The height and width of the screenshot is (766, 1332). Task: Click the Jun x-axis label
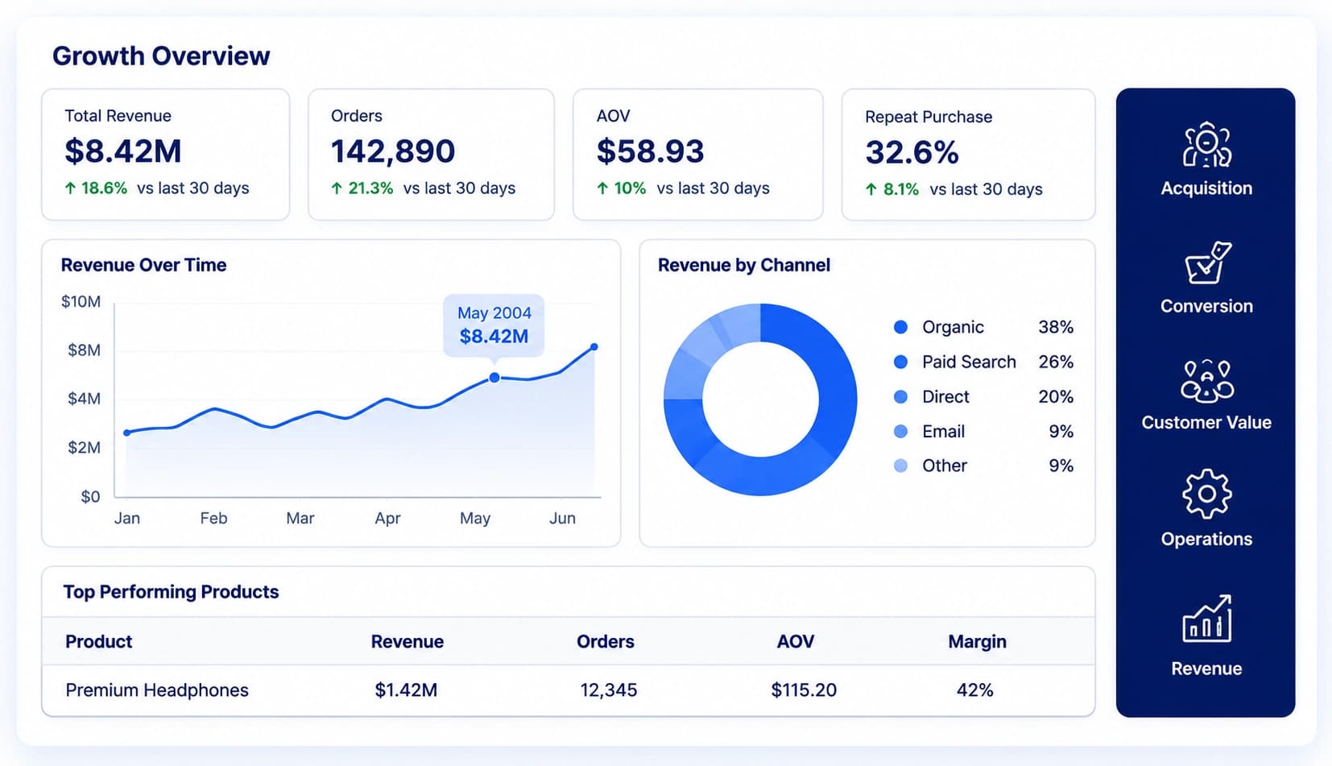click(x=562, y=518)
